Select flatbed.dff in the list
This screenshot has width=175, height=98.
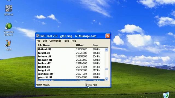(71, 49)
